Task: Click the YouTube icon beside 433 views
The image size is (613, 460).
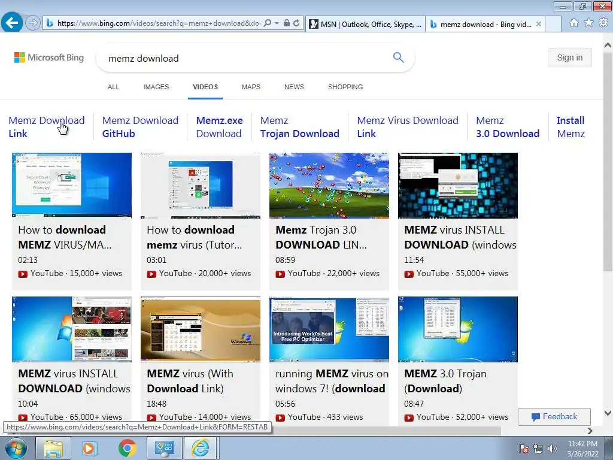Action: tap(280, 417)
